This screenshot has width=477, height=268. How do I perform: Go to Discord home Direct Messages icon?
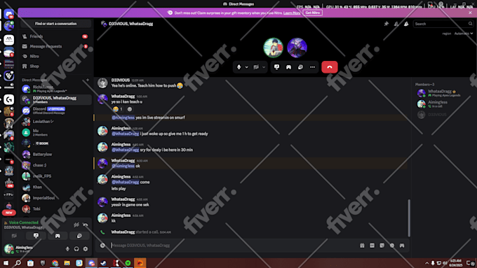click(x=9, y=14)
